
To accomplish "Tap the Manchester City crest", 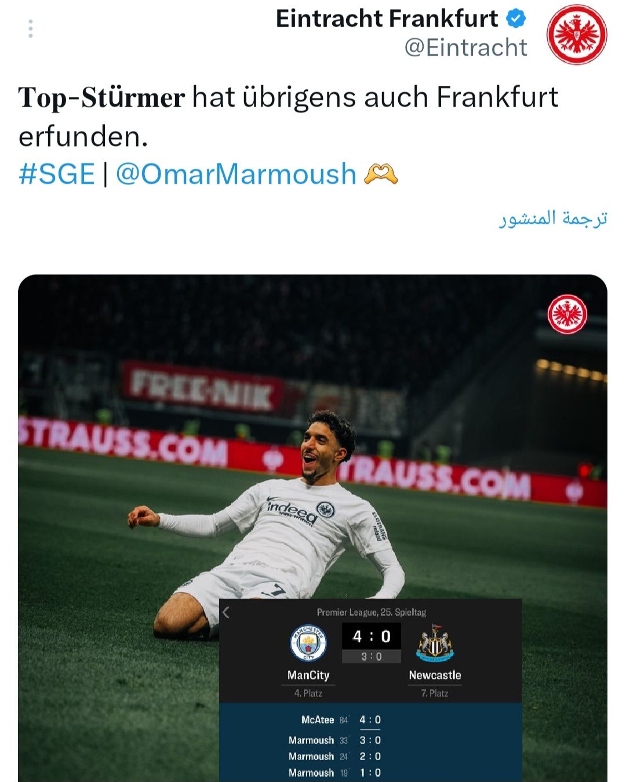I will click(308, 643).
